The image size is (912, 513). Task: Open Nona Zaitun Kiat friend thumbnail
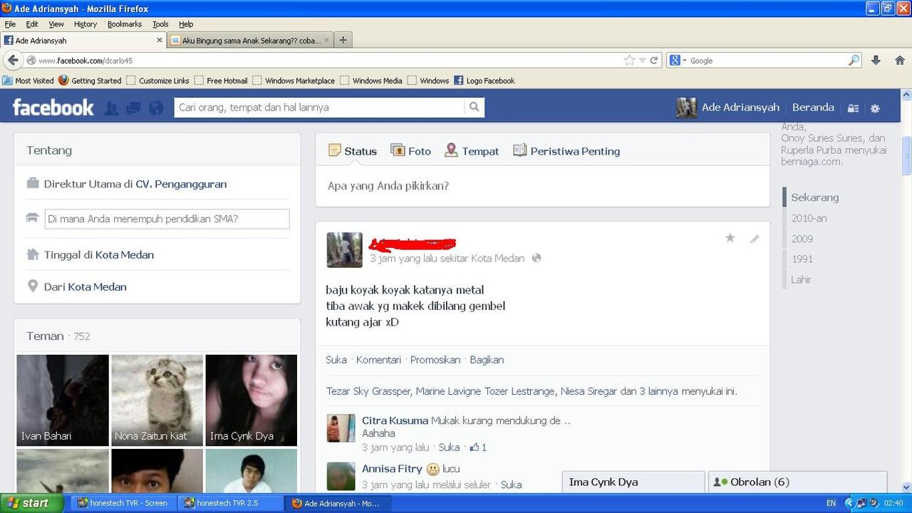[157, 400]
